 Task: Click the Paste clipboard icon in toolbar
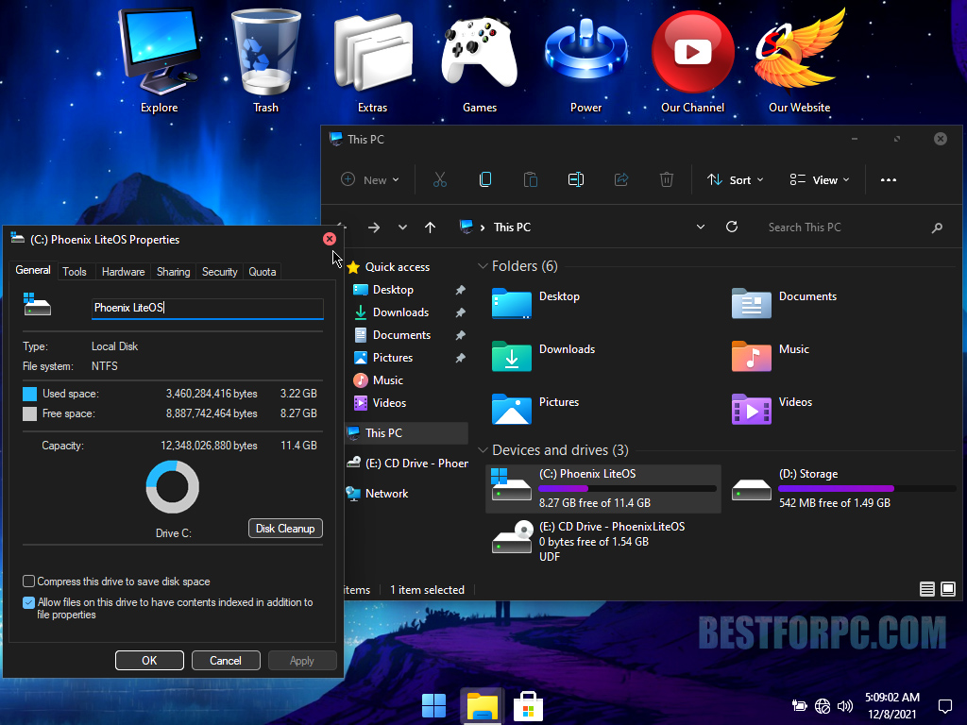click(531, 180)
